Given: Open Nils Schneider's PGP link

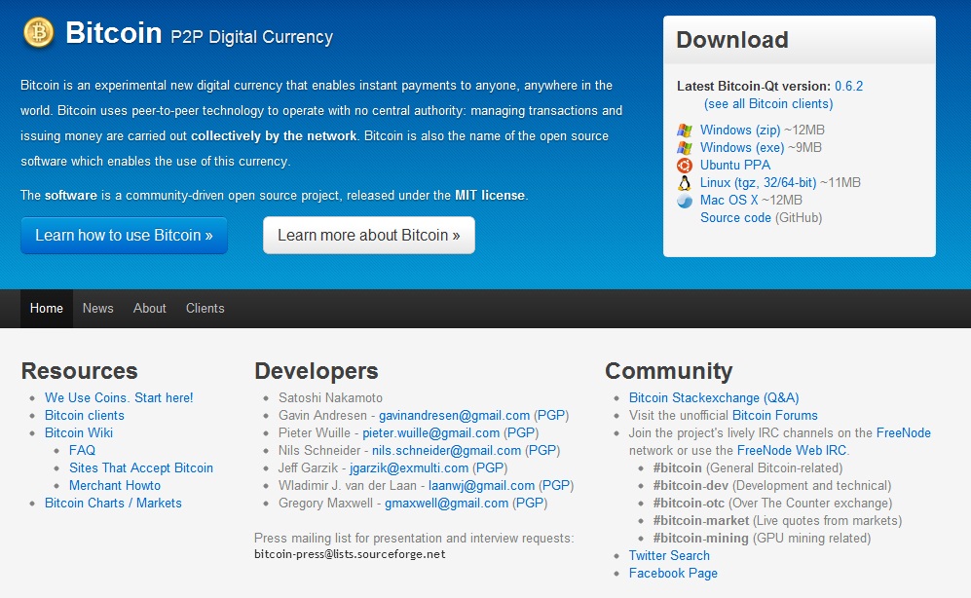Looking at the screenshot, I should click(x=542, y=450).
